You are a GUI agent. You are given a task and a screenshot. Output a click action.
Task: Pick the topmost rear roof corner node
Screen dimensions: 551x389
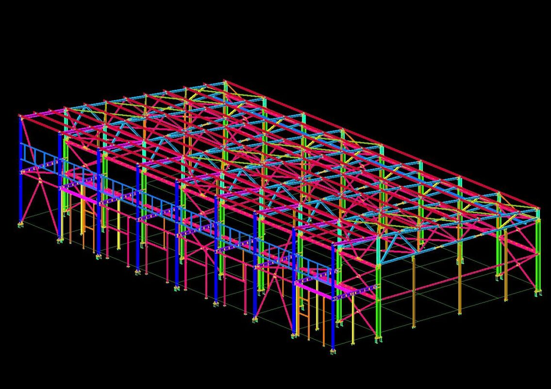(225, 82)
